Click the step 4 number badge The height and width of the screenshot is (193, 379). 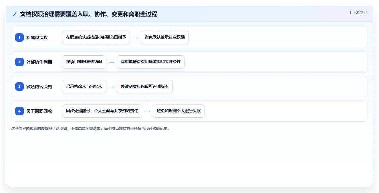click(x=19, y=111)
